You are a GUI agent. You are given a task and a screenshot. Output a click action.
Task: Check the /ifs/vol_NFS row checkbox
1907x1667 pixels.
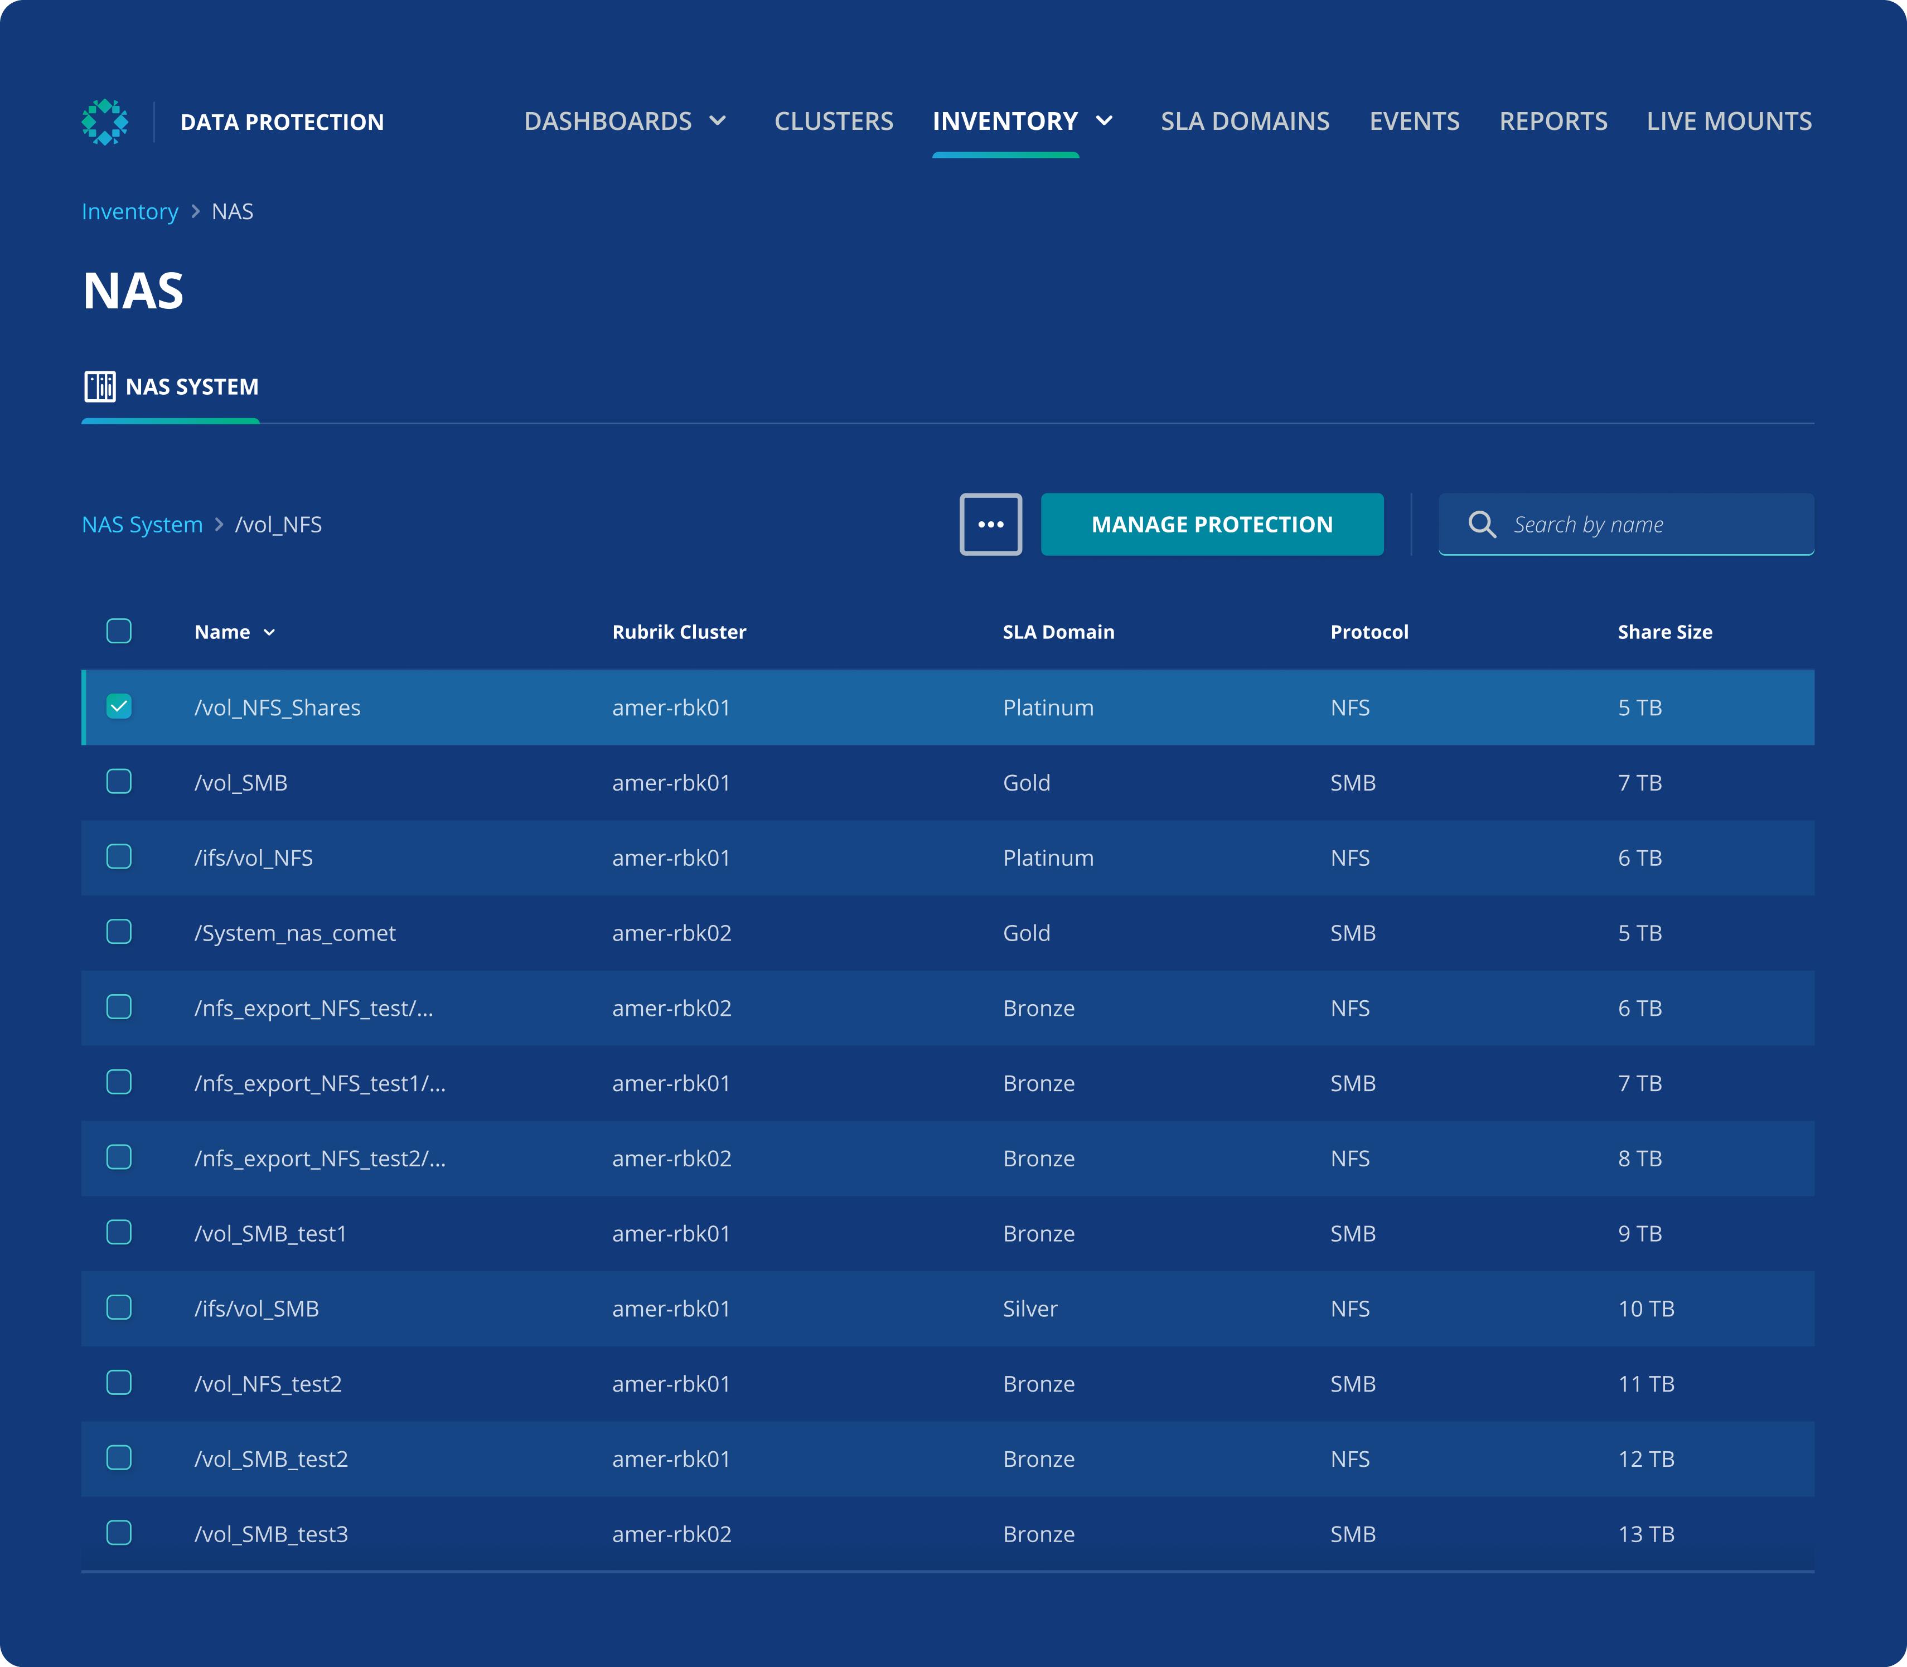click(119, 857)
